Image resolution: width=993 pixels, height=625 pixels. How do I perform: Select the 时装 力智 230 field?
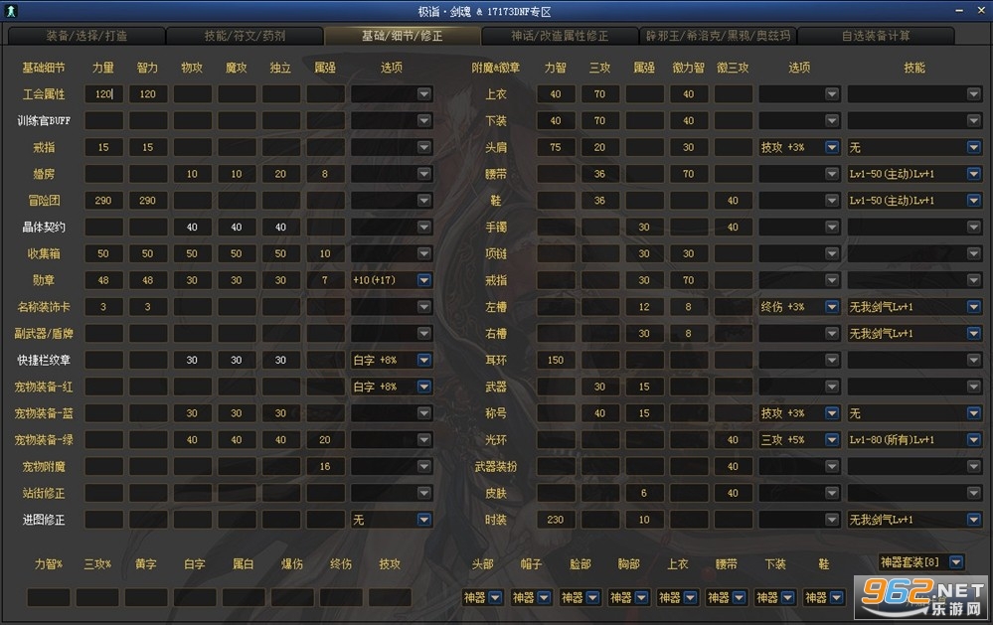(556, 520)
